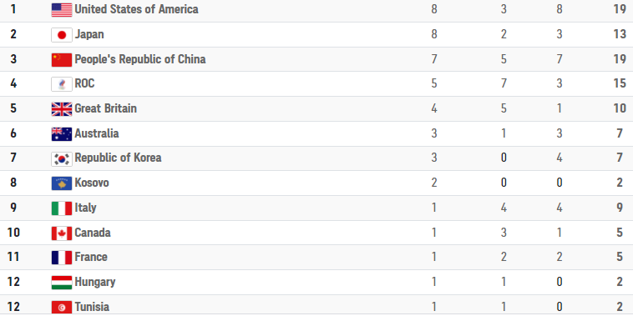The height and width of the screenshot is (316, 633).
Task: Click Italy's total medal count 9
Action: point(620,208)
